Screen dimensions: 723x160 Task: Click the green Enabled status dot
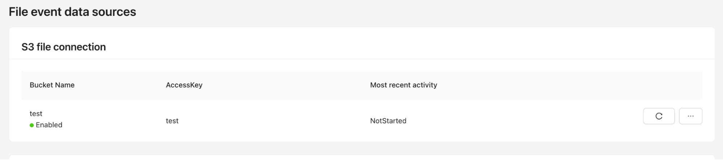point(32,125)
